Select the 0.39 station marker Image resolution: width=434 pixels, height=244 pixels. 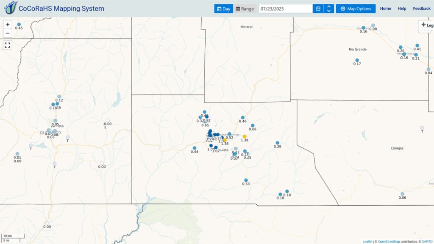point(277,143)
